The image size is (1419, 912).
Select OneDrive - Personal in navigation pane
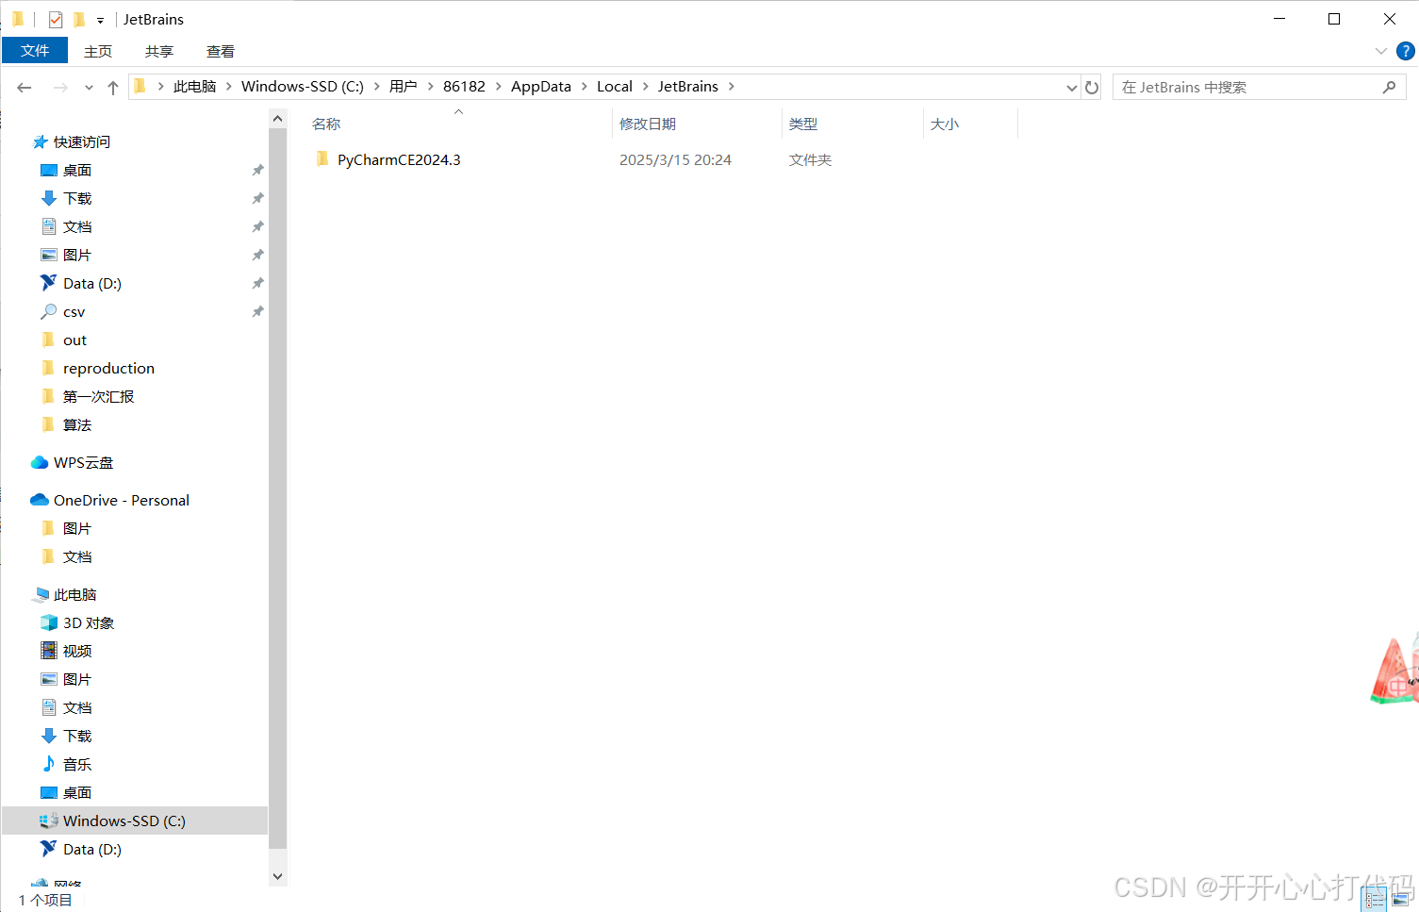(x=122, y=501)
